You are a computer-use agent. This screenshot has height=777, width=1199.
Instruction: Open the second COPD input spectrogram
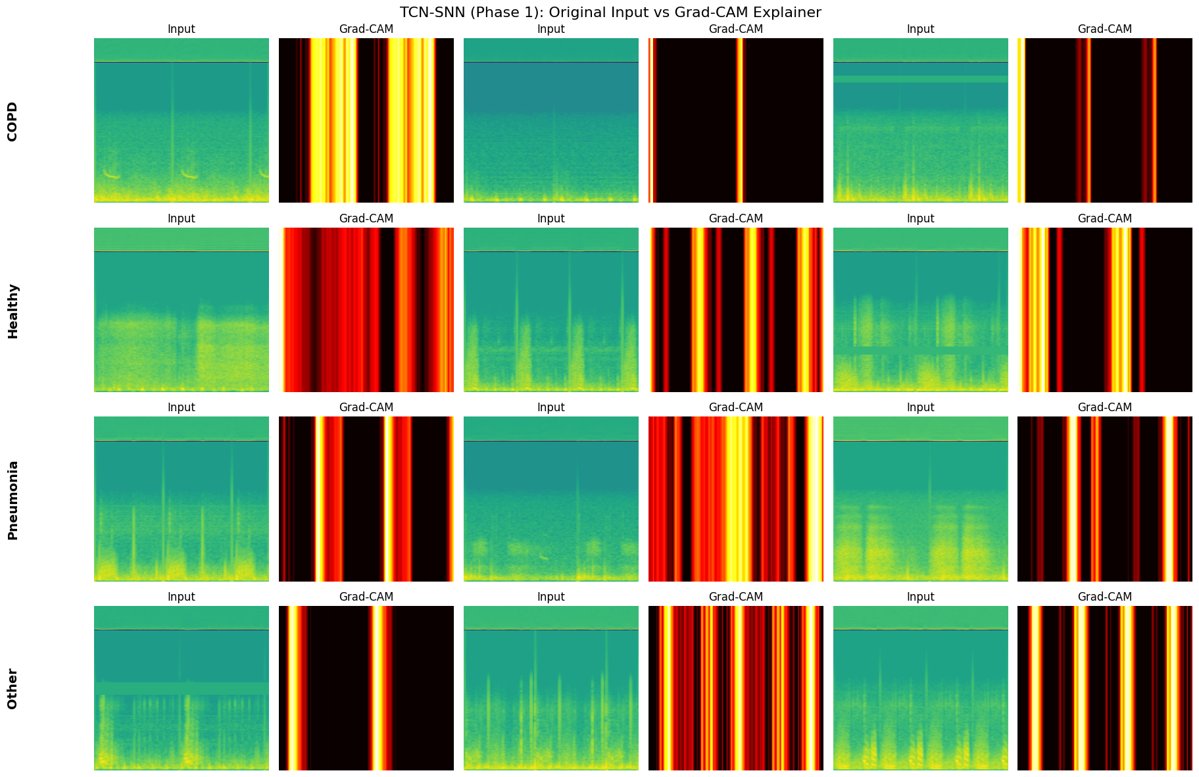pos(551,118)
